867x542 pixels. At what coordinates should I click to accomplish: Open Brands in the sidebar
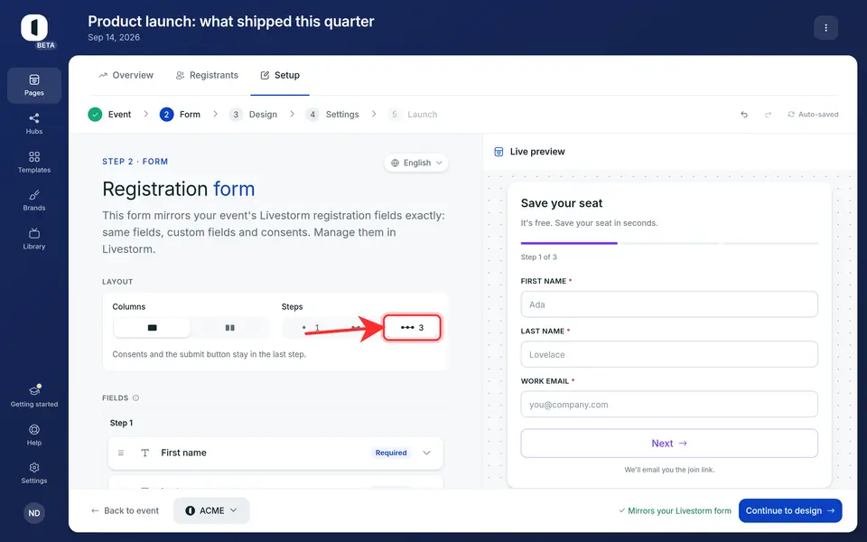pos(34,201)
